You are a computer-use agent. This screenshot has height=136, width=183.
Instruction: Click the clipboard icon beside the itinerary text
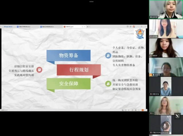click(39, 70)
